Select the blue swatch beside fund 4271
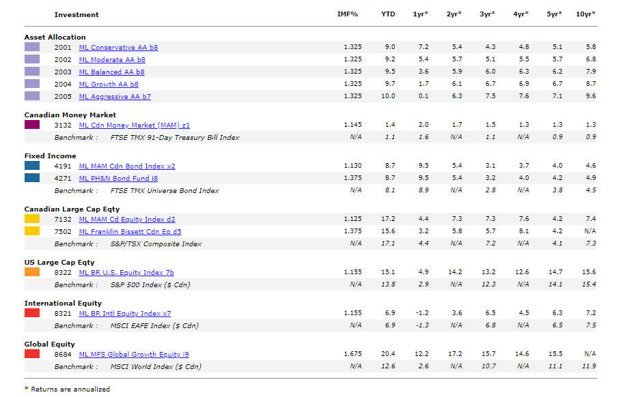 tap(32, 178)
